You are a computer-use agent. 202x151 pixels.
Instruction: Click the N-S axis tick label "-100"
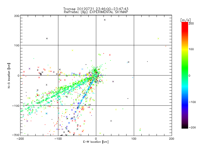(16, 106)
